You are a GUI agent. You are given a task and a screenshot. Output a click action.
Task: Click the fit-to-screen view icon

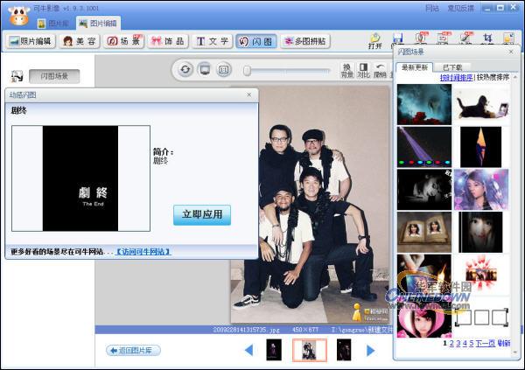coord(204,70)
